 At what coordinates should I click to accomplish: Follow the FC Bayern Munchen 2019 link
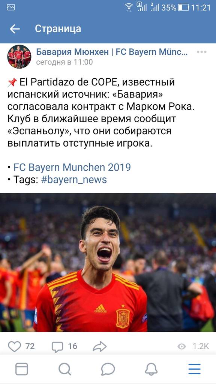point(72,168)
